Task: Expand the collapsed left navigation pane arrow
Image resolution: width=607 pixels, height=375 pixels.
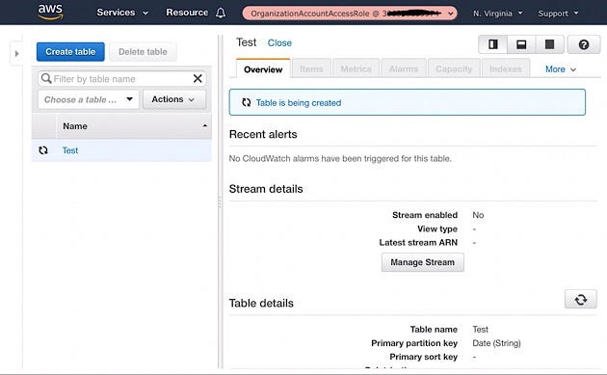Action: click(x=16, y=53)
